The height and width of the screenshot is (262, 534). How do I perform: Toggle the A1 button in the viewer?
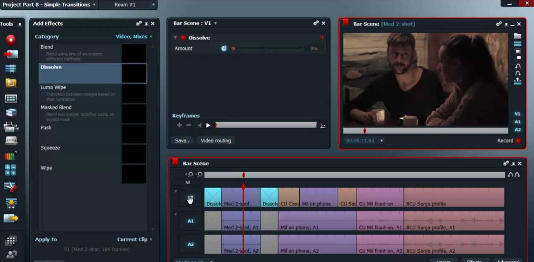[x=517, y=122]
